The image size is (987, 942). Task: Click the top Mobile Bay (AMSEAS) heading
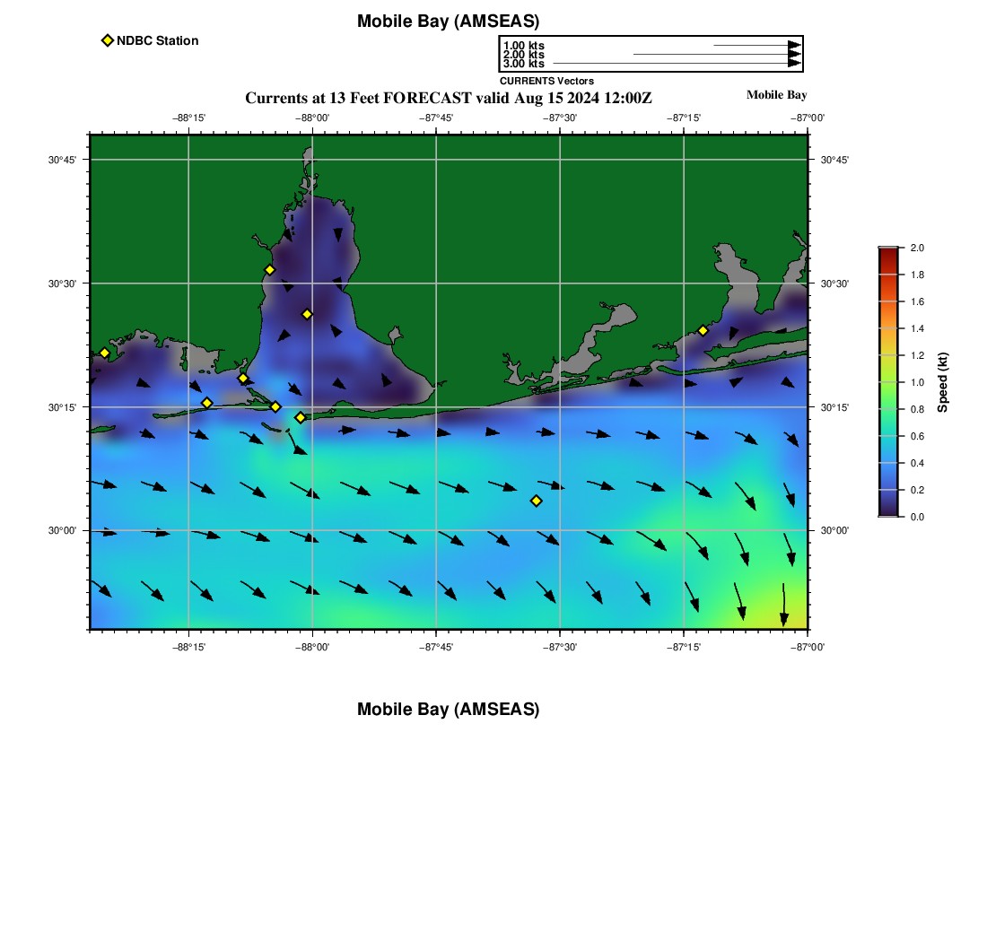pyautogui.click(x=448, y=22)
